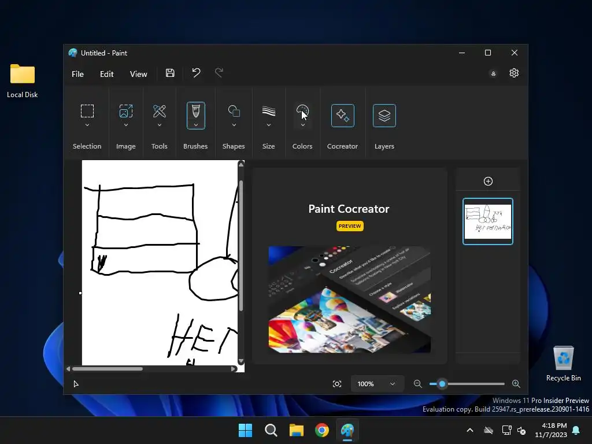This screenshot has width=592, height=444.
Task: Open the Colors palette icon
Action: [302, 111]
